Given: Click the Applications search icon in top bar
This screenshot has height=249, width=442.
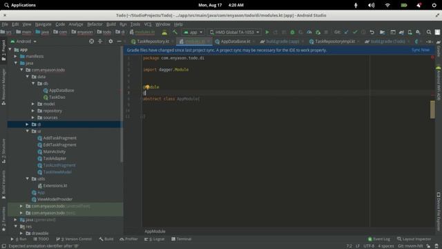Looking at the screenshot, I should click(6, 5).
